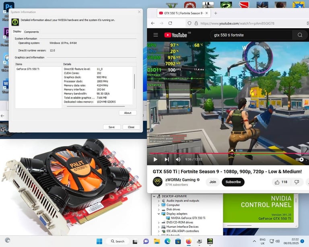This screenshot has width=309, height=247.
Task: Close the GTX 550 Ti Fortnite tab
Action: pos(206,13)
